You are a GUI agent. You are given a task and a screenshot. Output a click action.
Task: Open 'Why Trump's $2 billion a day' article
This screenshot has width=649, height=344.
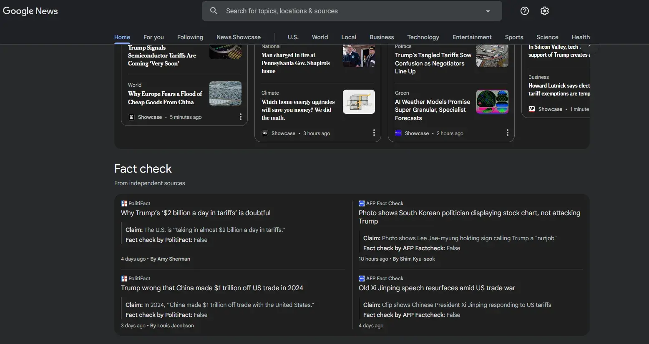click(x=196, y=213)
